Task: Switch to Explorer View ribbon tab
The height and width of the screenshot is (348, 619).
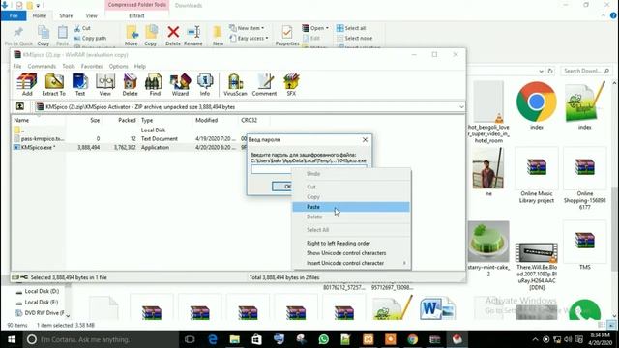Action: [92, 15]
